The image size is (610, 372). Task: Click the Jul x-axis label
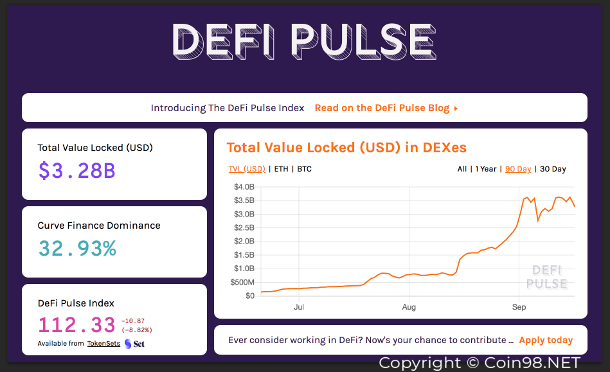tap(299, 307)
